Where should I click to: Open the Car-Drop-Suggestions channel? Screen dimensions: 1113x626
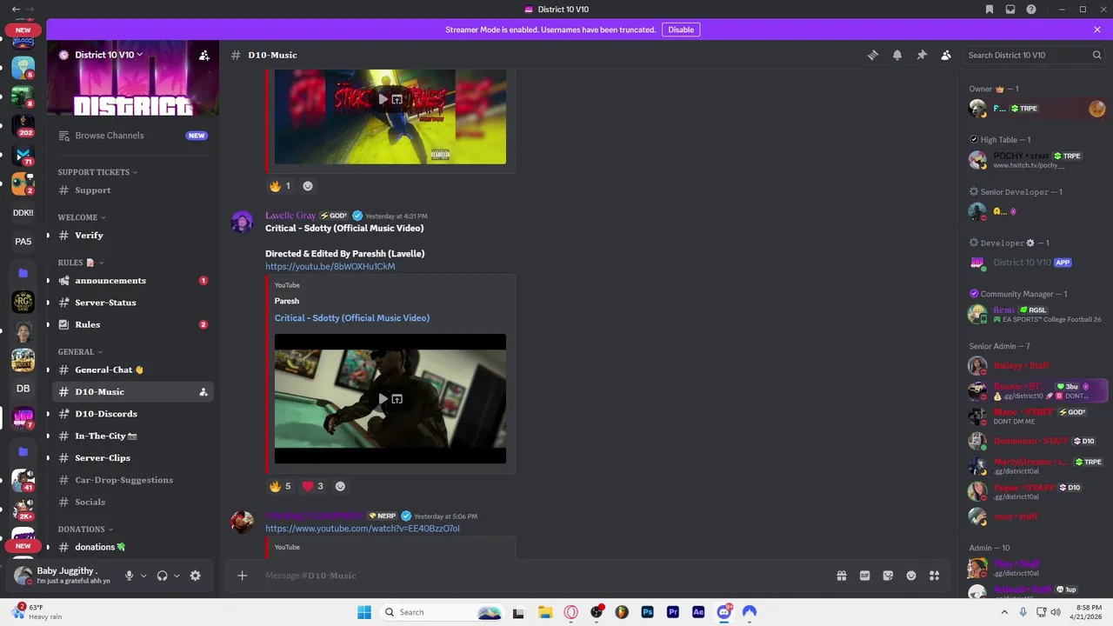click(133, 480)
